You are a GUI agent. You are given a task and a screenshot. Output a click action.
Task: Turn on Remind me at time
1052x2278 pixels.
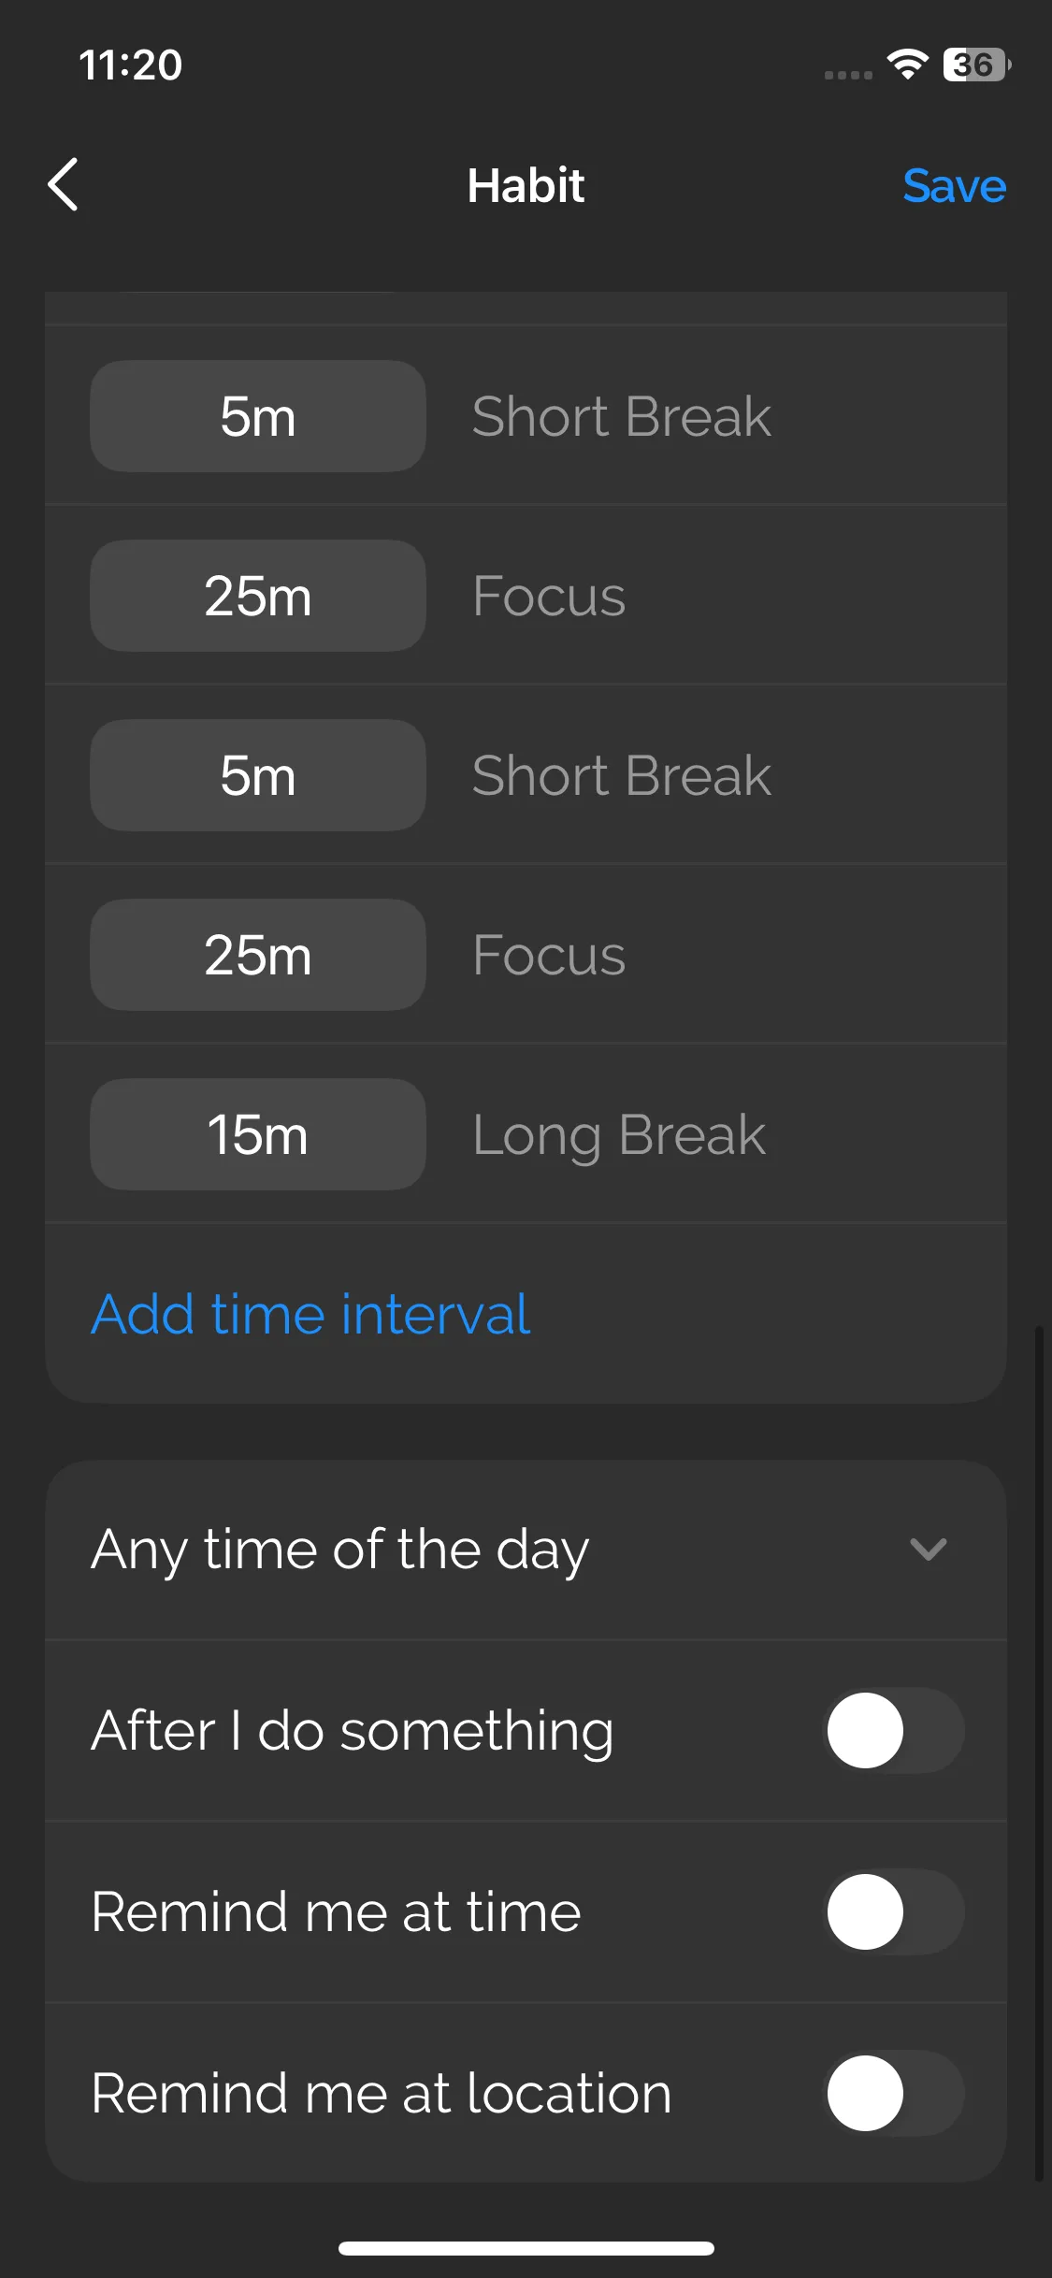894,1911
